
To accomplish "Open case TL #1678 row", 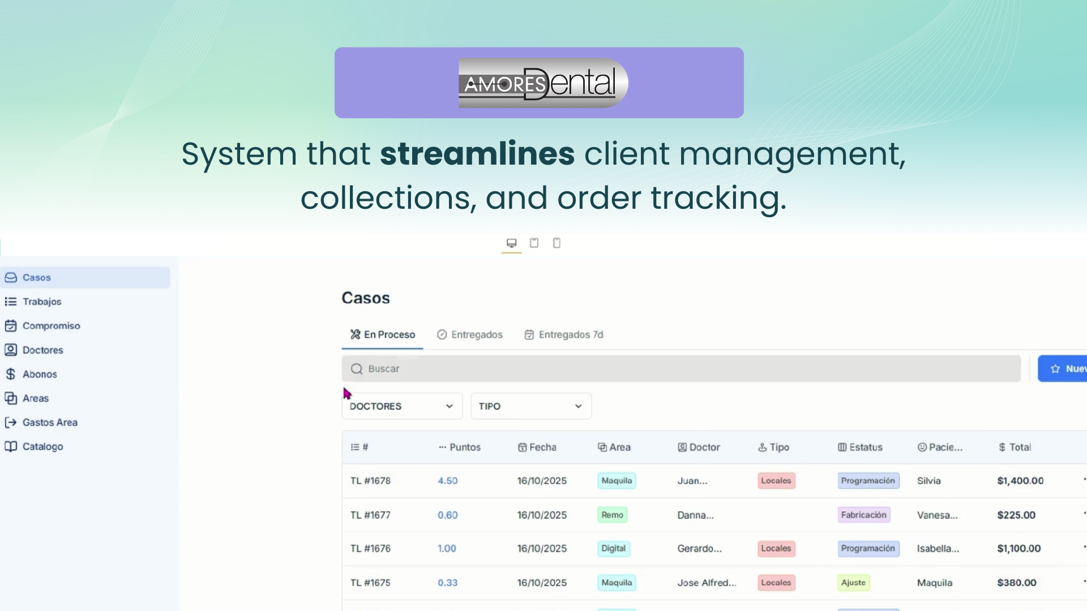I will [370, 481].
